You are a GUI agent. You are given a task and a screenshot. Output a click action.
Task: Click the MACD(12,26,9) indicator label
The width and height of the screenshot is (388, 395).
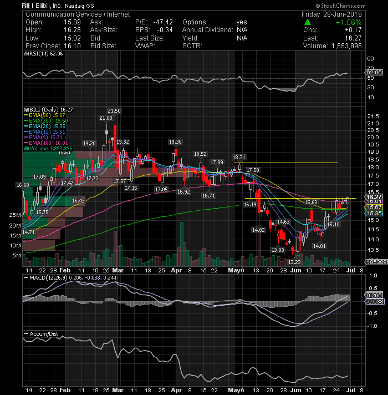[70, 277]
